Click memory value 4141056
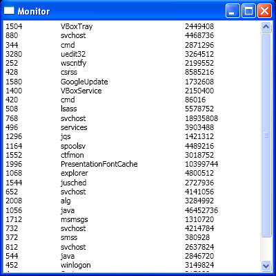 click(x=199, y=192)
